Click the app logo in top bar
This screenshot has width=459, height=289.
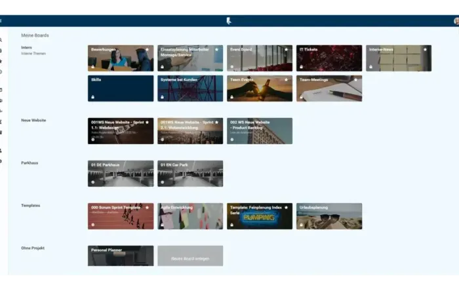pyautogui.click(x=229, y=21)
